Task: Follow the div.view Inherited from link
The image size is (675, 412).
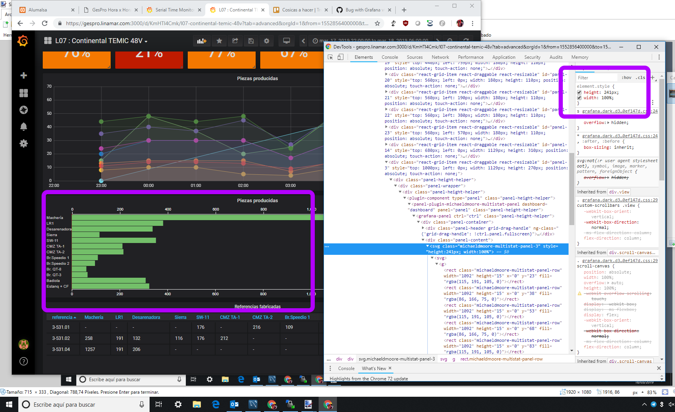Action: click(619, 192)
